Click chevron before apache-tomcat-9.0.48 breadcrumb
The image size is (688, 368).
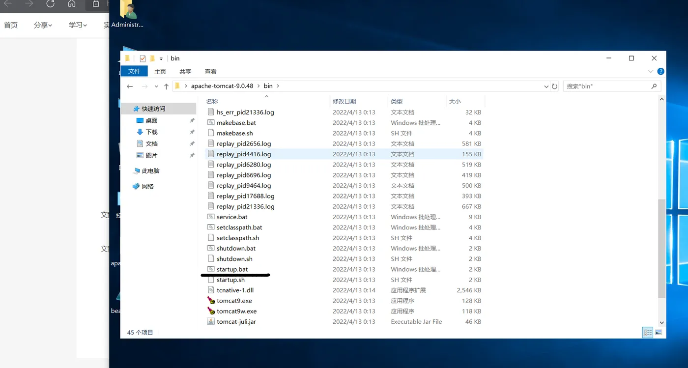(x=186, y=86)
